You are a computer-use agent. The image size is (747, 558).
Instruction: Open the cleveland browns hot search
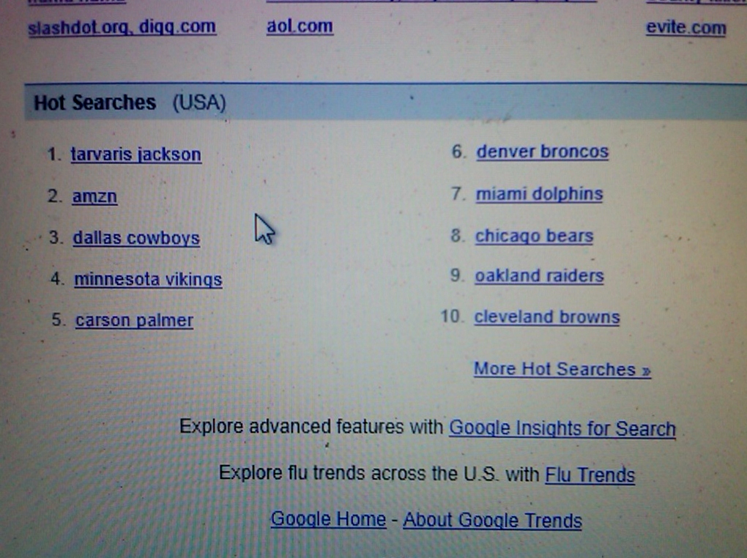click(x=547, y=317)
